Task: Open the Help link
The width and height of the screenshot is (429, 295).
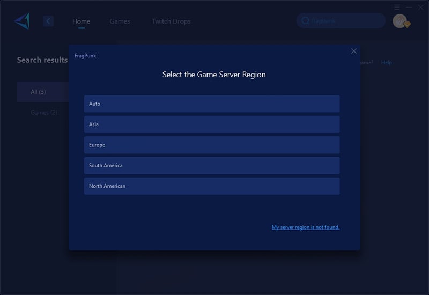Action: [386, 62]
